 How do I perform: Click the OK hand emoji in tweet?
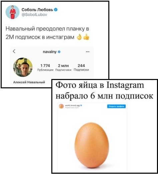point(79,37)
